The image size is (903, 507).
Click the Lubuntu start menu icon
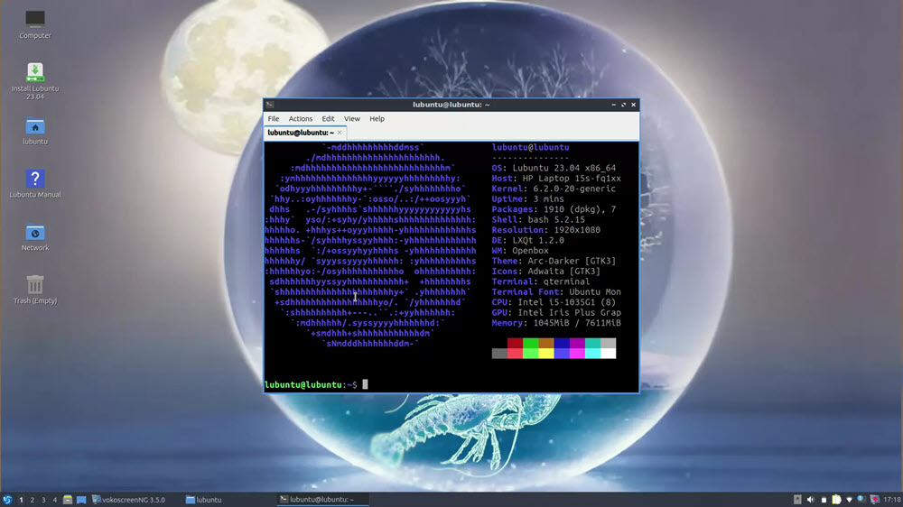click(7, 500)
